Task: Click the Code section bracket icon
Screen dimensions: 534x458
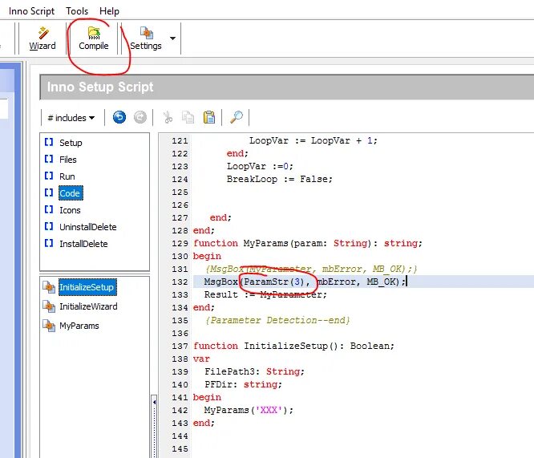Action: (49, 193)
